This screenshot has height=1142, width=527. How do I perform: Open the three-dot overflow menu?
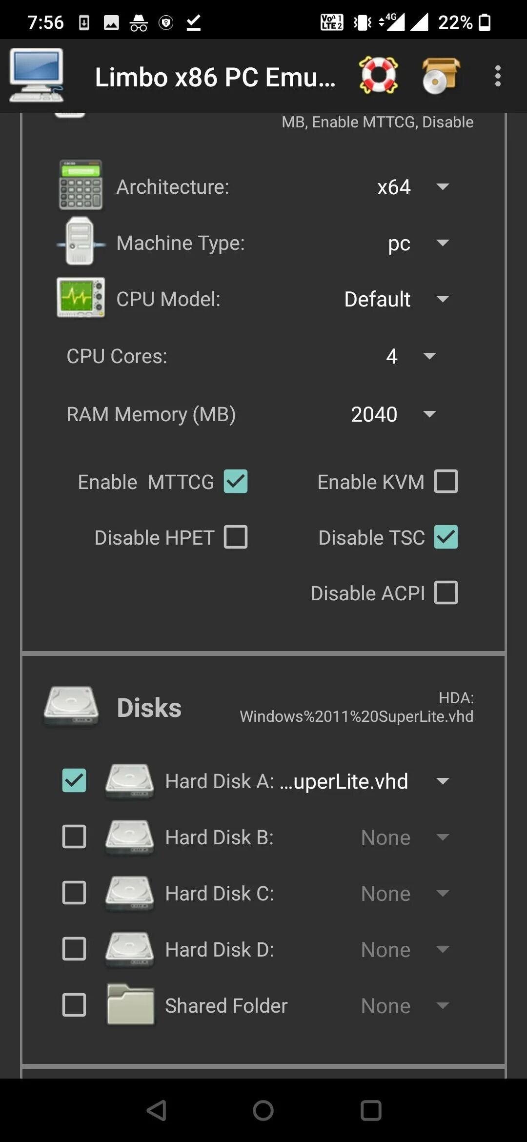[498, 76]
